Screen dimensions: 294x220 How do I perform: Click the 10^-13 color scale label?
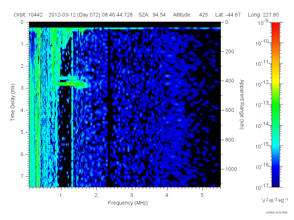click(x=262, y=104)
